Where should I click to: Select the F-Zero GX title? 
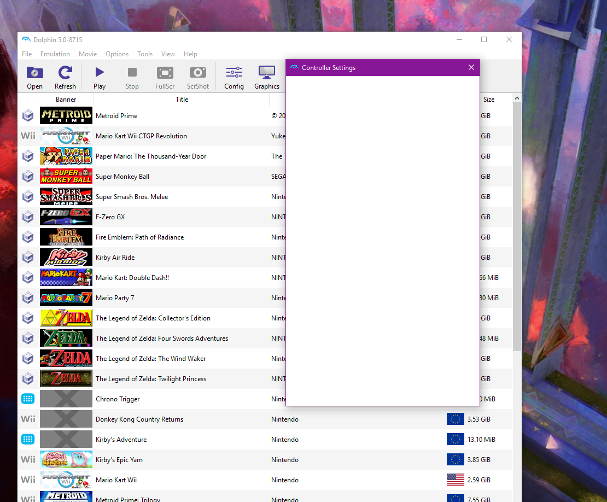(110, 217)
